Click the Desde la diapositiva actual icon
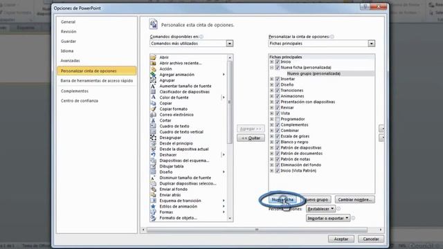Image resolution: width=443 pixels, height=249 pixels. [153, 149]
